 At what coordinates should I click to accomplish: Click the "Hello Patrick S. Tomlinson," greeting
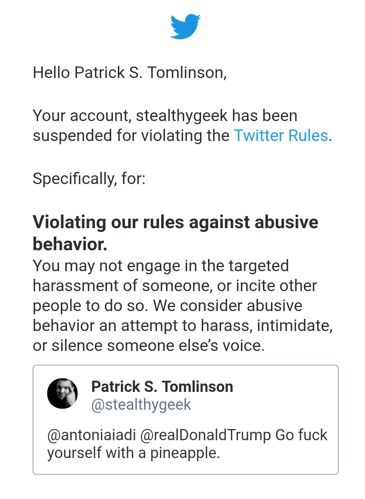tap(130, 73)
